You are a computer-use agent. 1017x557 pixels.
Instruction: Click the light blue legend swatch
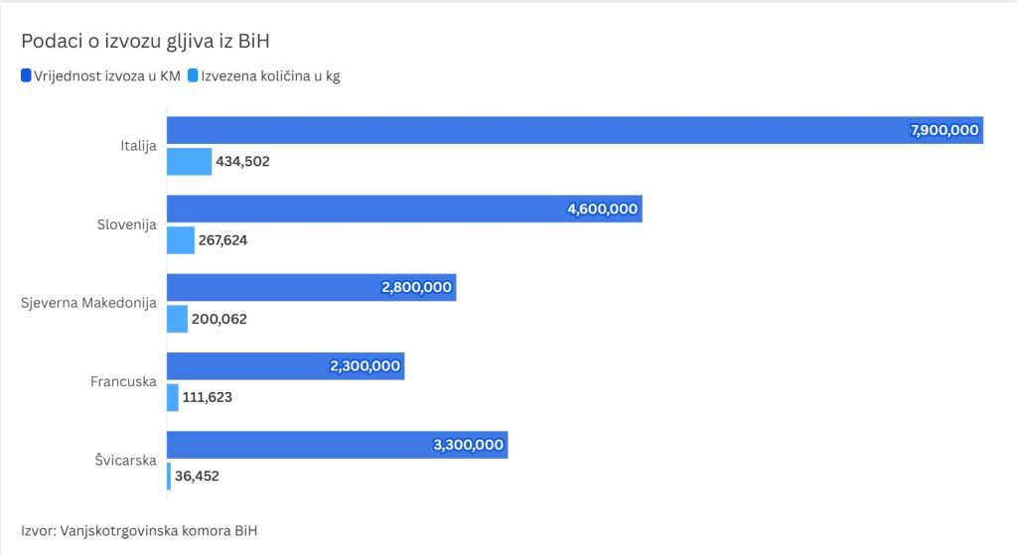193,75
